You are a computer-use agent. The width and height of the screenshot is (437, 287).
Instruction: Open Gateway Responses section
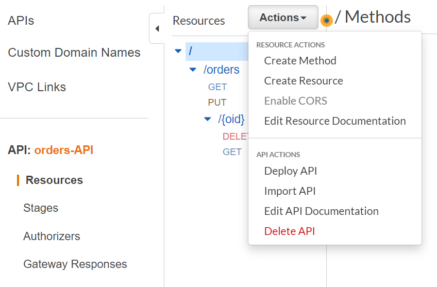(x=75, y=264)
